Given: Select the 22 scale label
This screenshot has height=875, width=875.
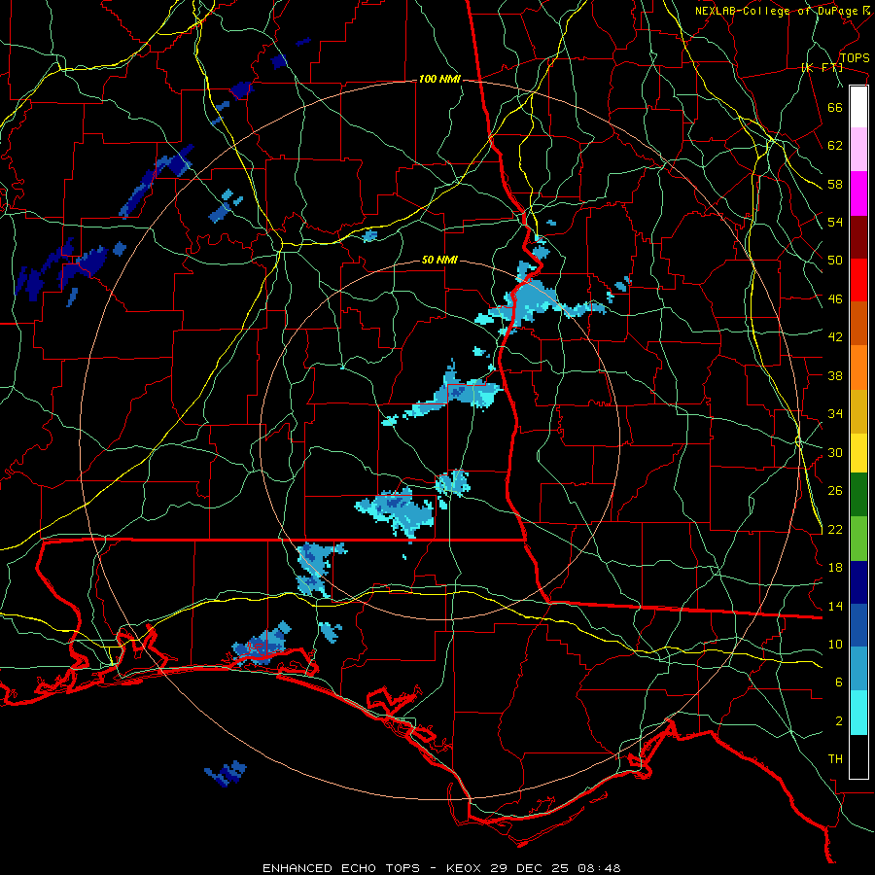Looking at the screenshot, I should tap(835, 530).
